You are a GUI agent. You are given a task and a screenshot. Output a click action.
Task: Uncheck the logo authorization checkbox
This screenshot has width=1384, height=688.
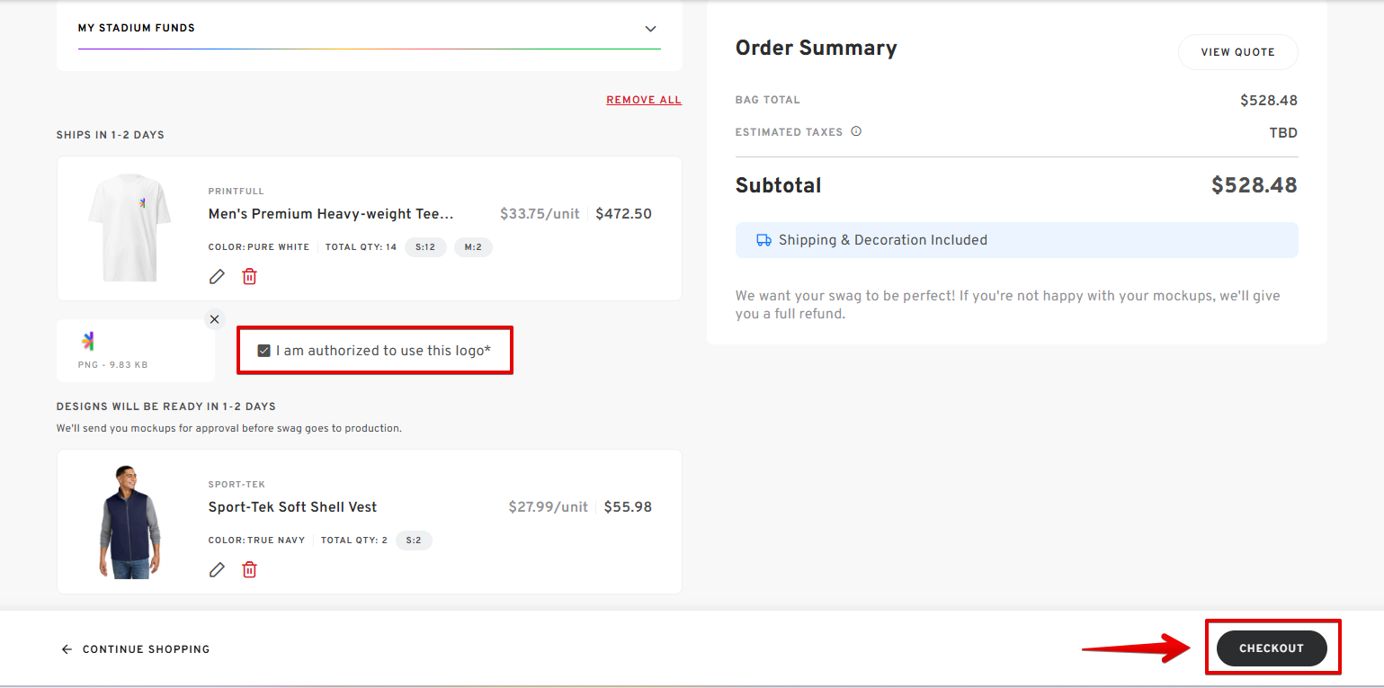coord(263,351)
